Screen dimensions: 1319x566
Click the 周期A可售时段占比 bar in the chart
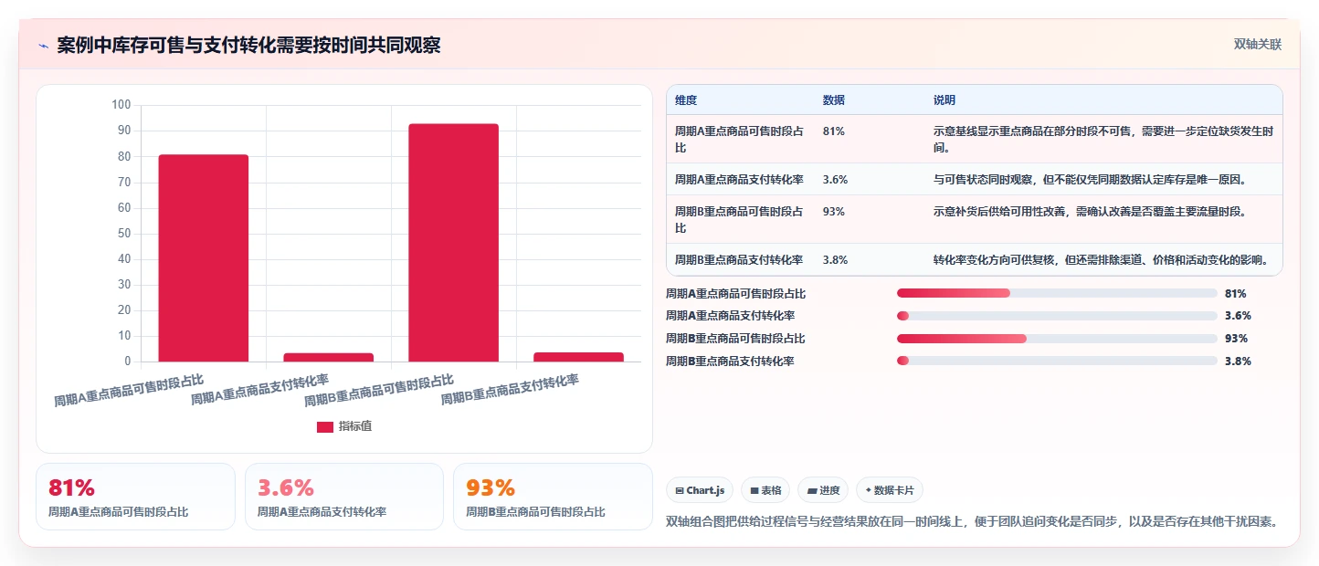tap(204, 258)
